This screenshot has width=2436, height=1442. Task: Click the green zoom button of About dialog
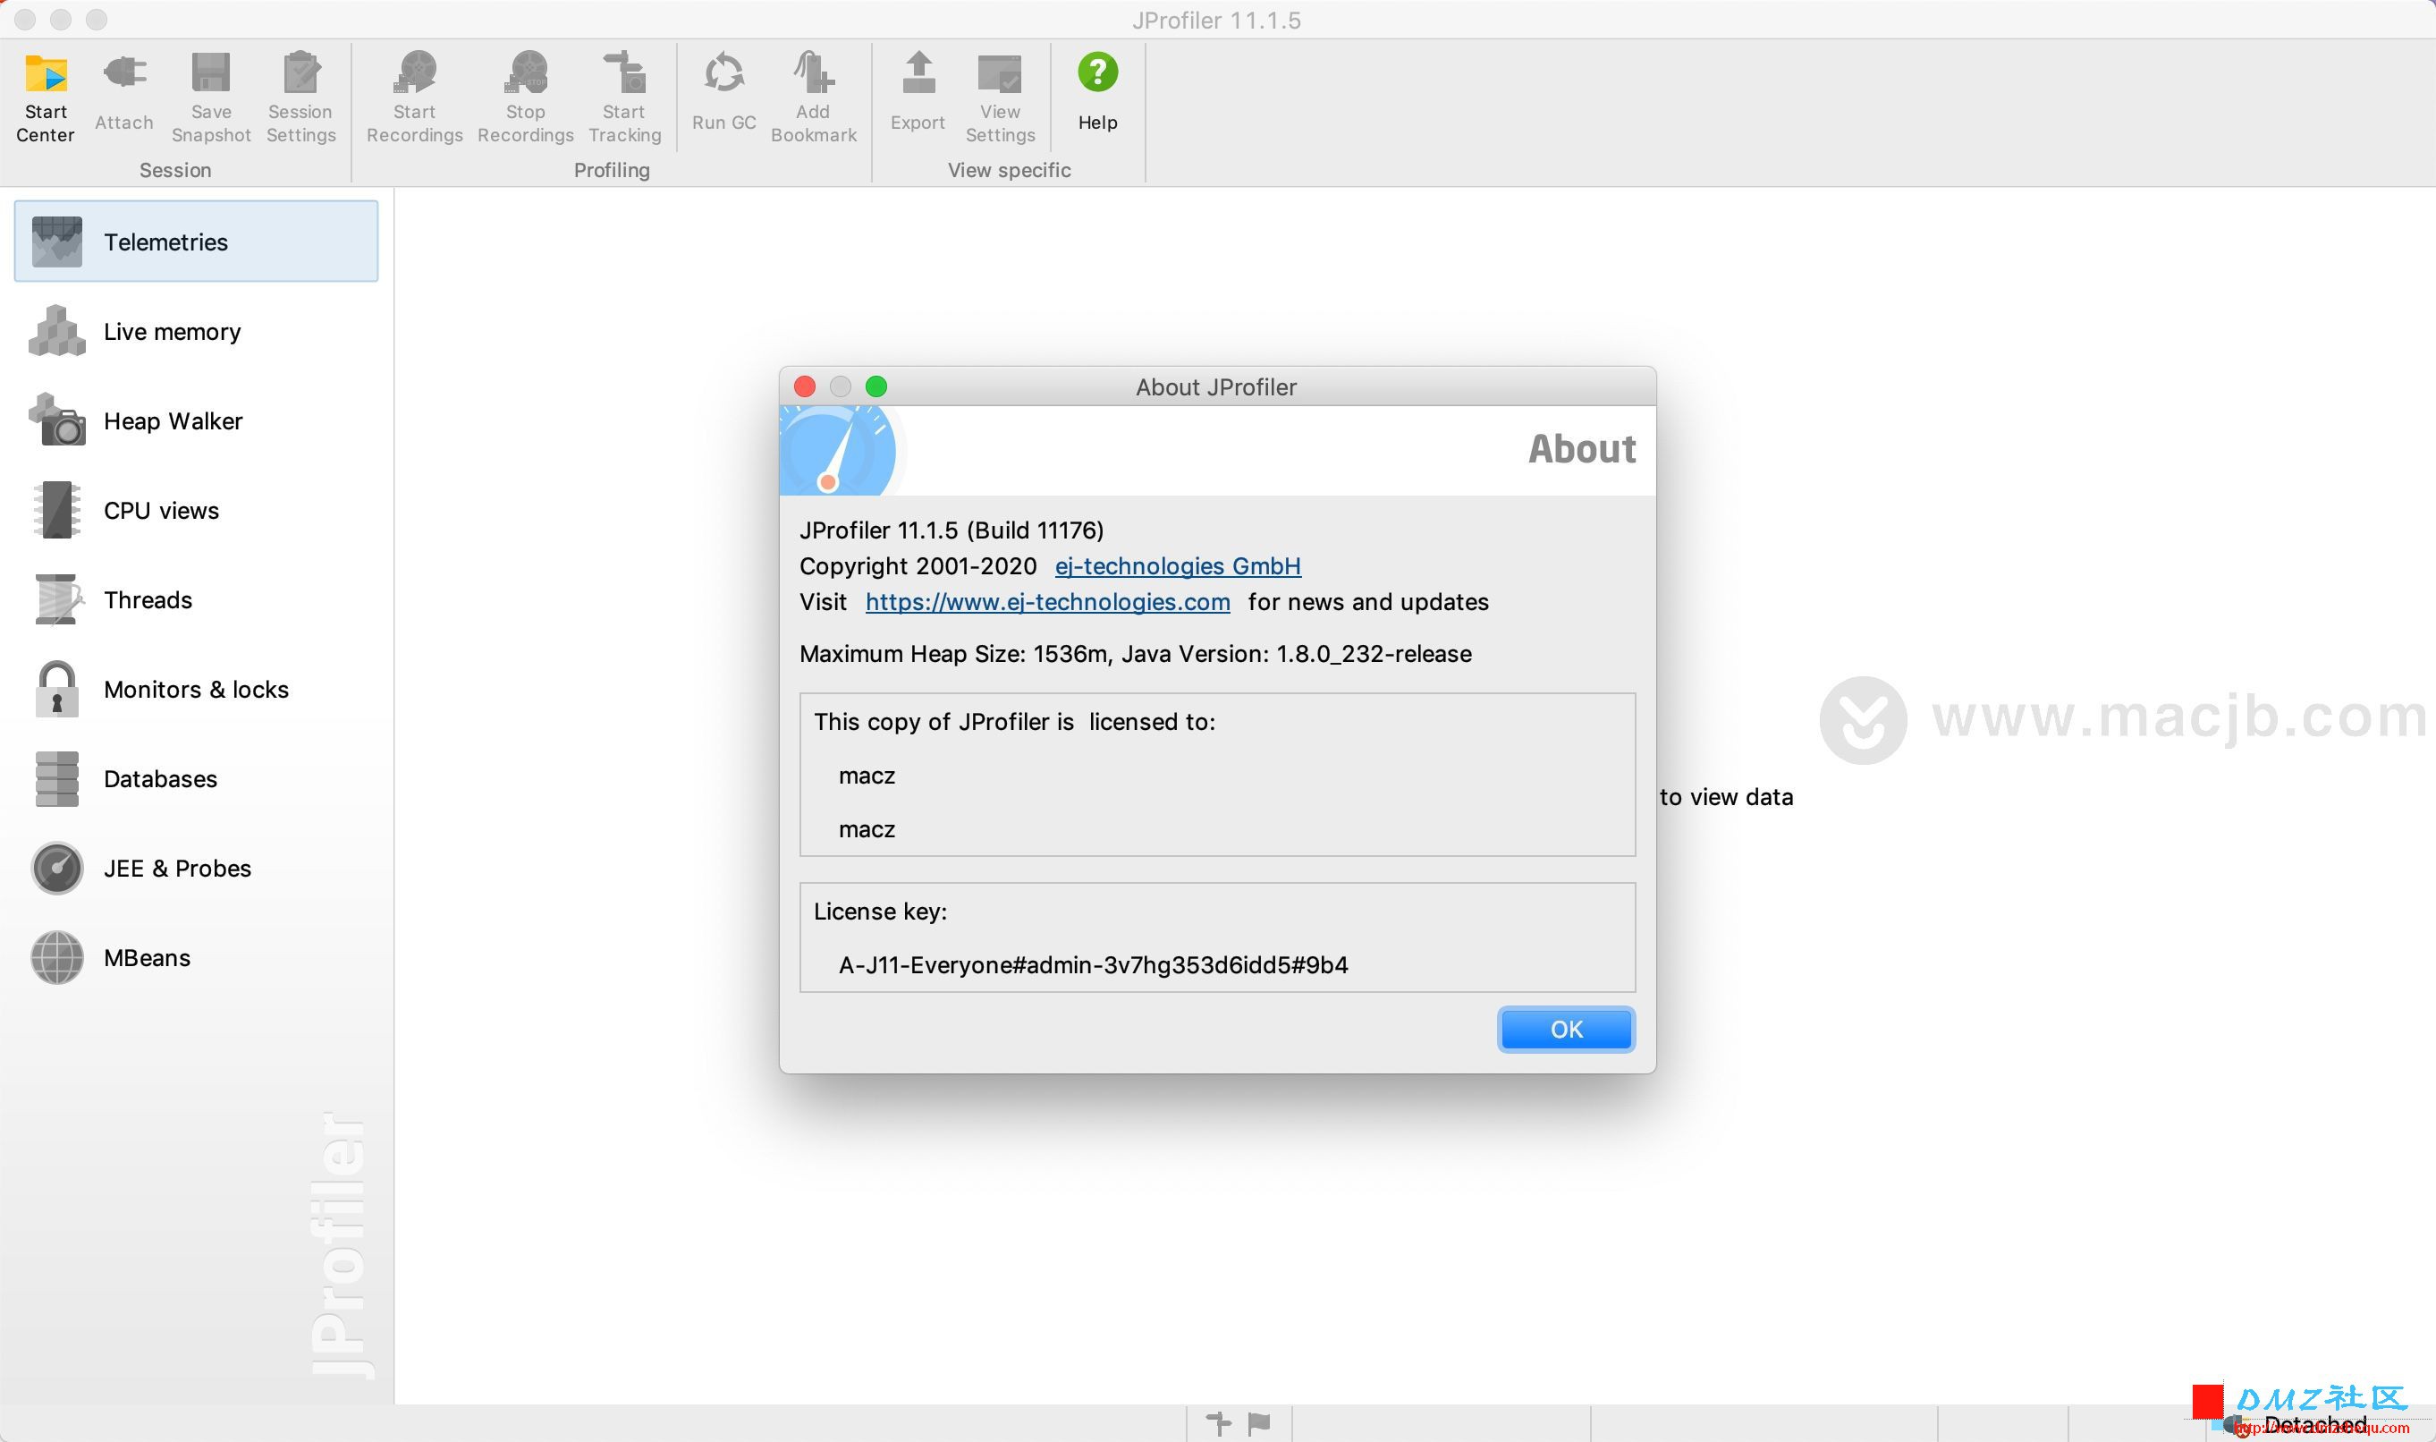(x=876, y=386)
